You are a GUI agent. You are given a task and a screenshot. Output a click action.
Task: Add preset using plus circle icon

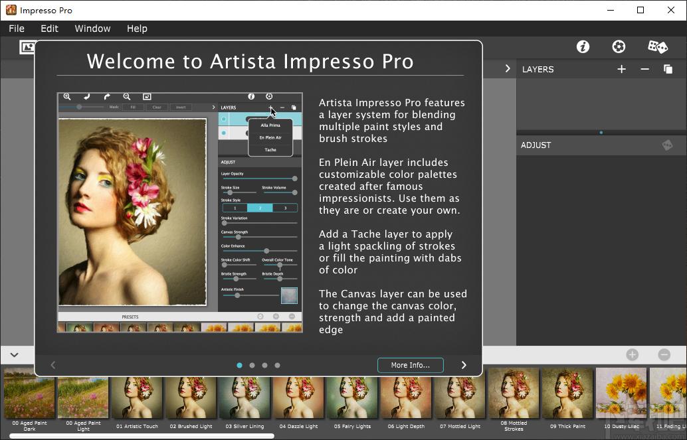point(633,354)
